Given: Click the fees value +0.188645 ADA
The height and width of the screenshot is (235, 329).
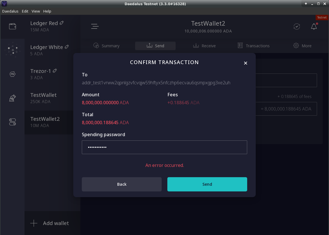Looking at the screenshot, I should coord(183,103).
